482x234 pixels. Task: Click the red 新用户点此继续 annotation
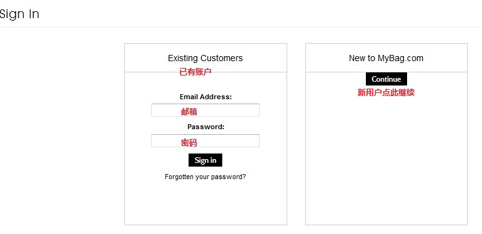(x=386, y=92)
